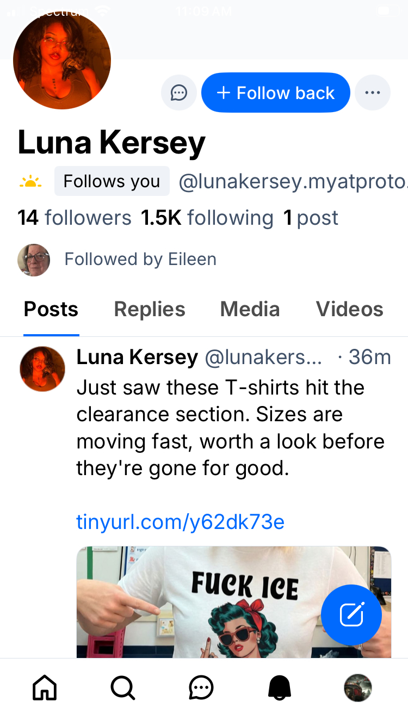Open Luna Kersey's large profile picture
This screenshot has width=408, height=726.
62,60
